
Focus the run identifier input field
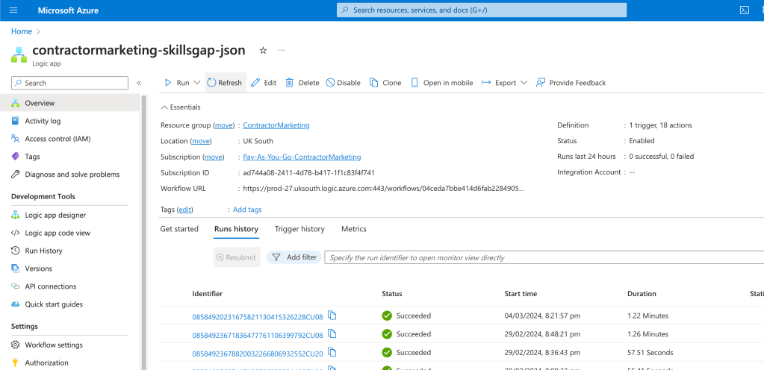(544, 257)
